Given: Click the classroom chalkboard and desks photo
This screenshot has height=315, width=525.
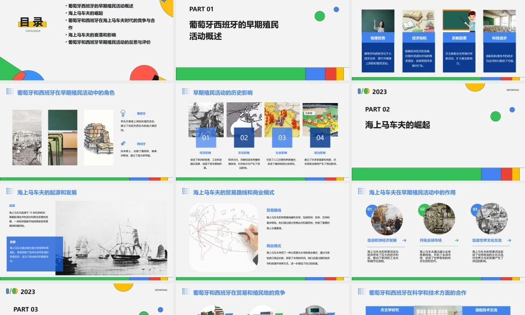Looking at the screenshot, I should click(x=62, y=138).
